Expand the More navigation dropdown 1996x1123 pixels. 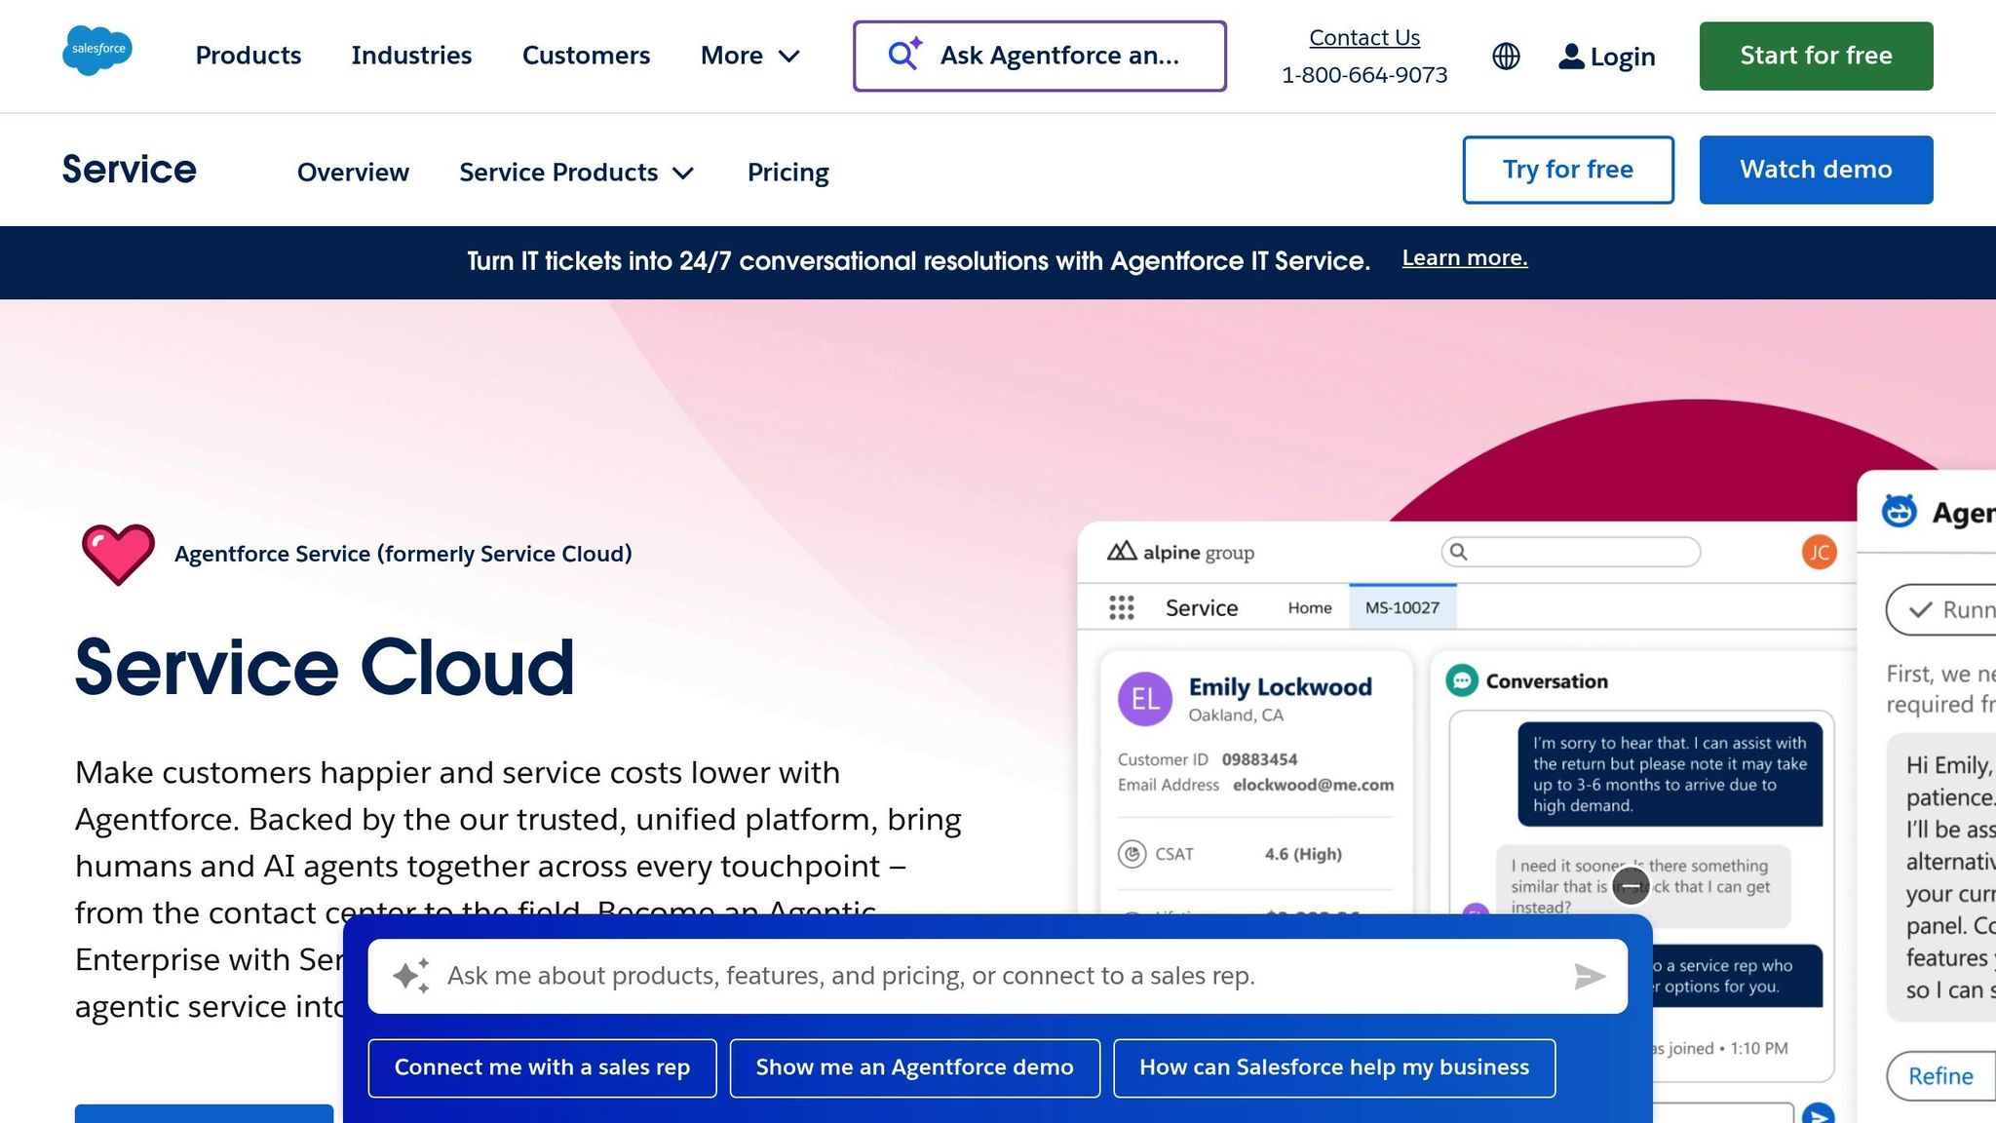pos(750,56)
